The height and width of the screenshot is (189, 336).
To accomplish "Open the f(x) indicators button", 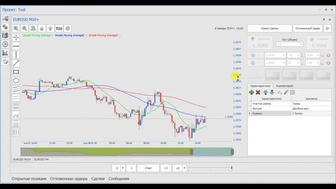I will [x=59, y=28].
